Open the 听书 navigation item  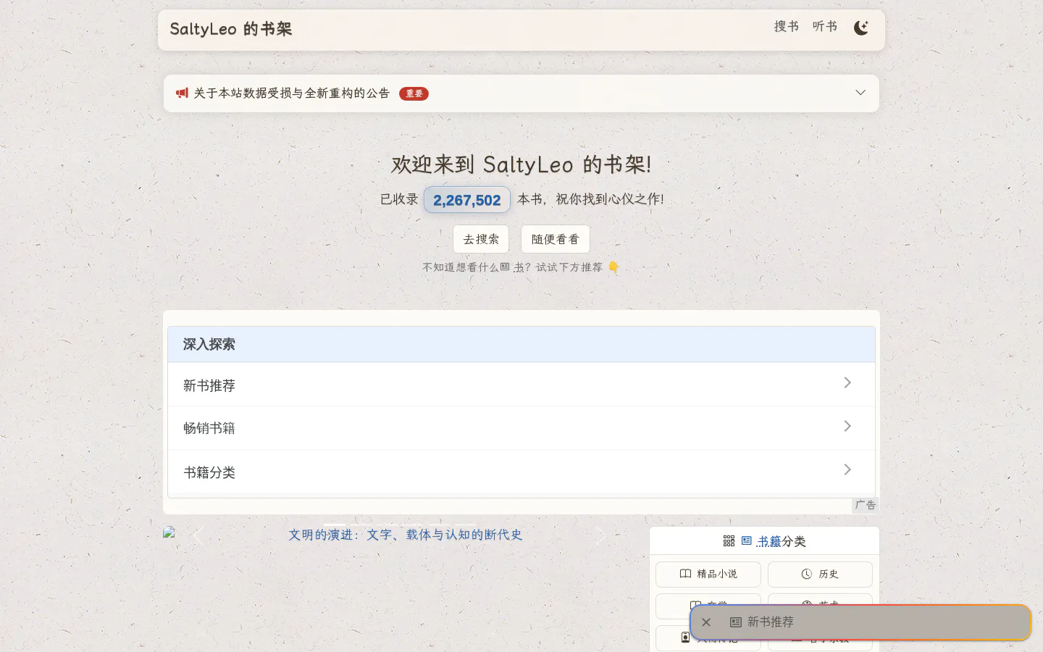tap(824, 26)
